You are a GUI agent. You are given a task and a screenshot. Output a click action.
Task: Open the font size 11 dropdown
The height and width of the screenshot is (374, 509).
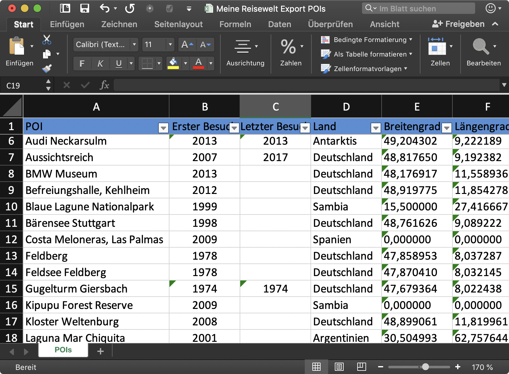170,45
